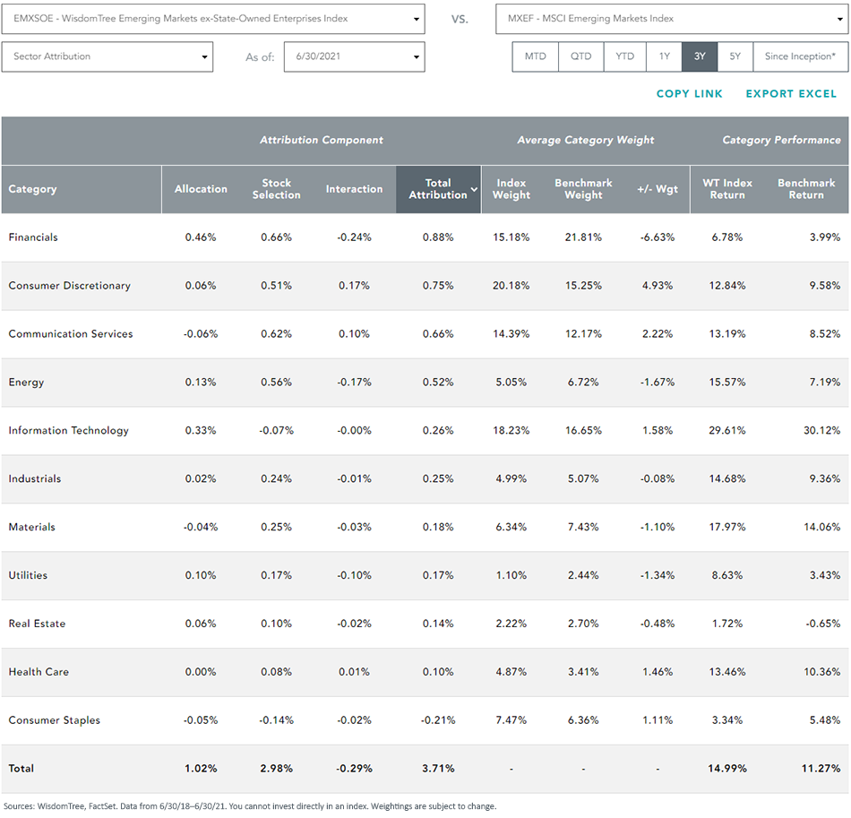Screen dimensions: 851x818
Task: Sort by the Benchmark Return column header
Action: [806, 189]
